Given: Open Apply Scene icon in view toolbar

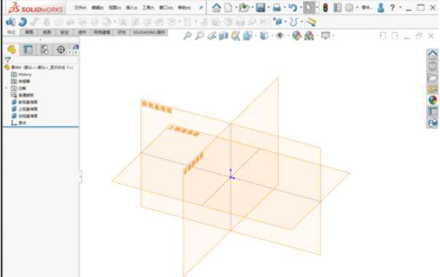Looking at the screenshot, I should [x=309, y=36].
